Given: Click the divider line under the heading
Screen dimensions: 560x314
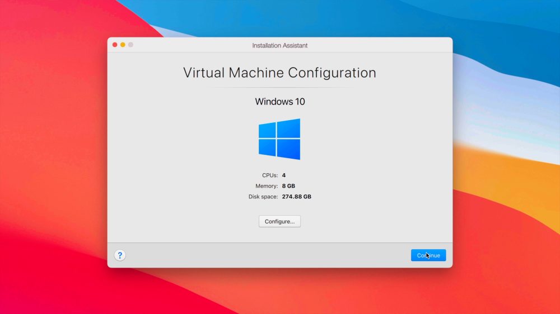Looking at the screenshot, I should (x=279, y=88).
